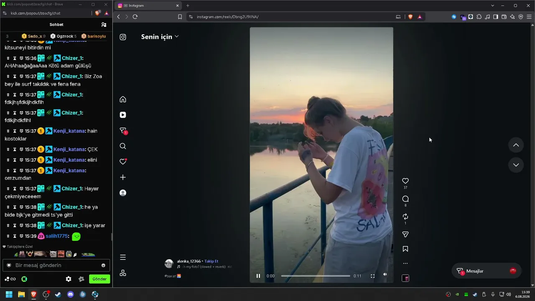
Task: Open Brave Rewards triangle in Instagram window
Action: [x=420, y=17]
